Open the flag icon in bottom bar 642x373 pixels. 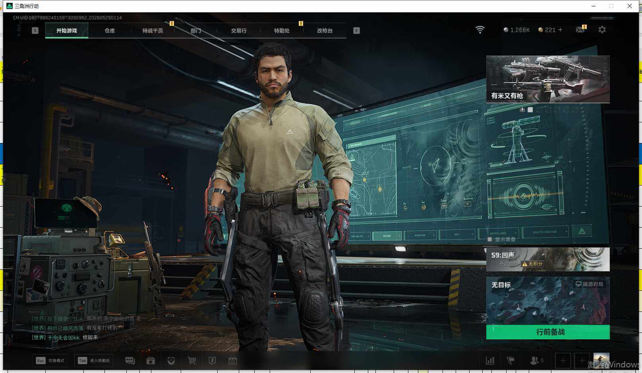click(x=511, y=361)
